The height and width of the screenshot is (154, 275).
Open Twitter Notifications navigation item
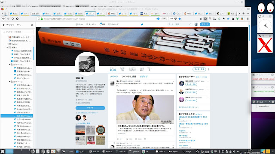click(x=102, y=24)
